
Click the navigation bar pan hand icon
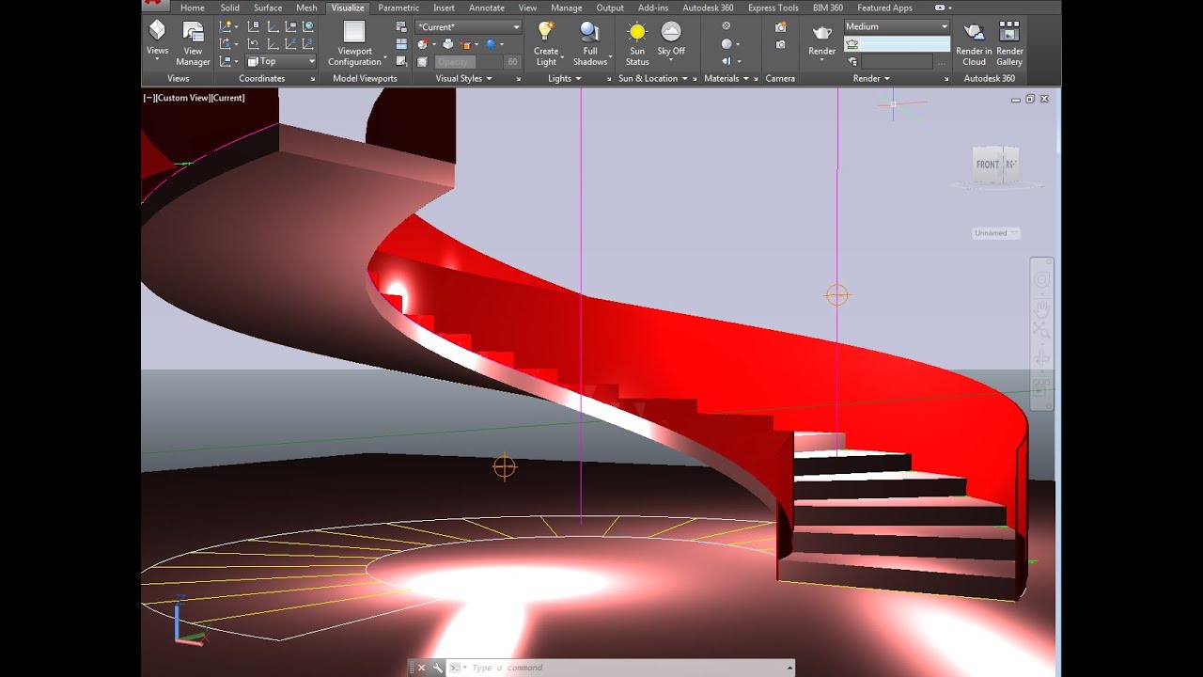point(1041,308)
